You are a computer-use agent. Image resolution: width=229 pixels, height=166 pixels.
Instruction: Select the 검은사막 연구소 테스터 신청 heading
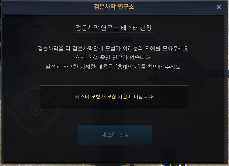coord(114,28)
